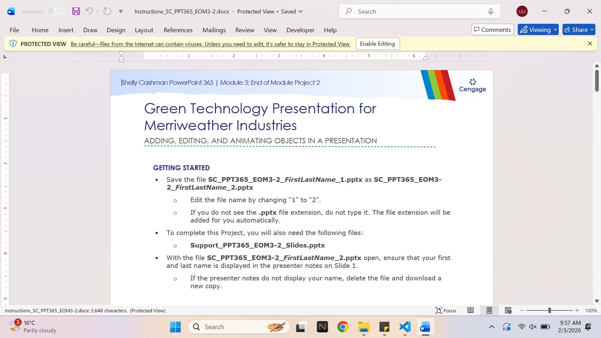Open Customize Quick Access Toolbar dropdown
Screen dimensions: 601x338
coord(121,12)
